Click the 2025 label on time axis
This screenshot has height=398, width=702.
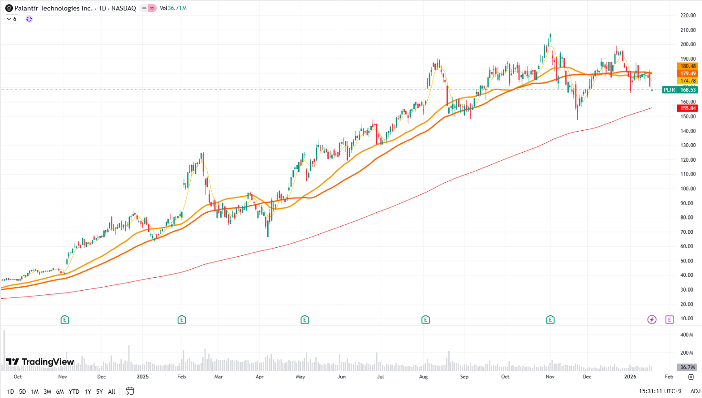pyautogui.click(x=142, y=377)
